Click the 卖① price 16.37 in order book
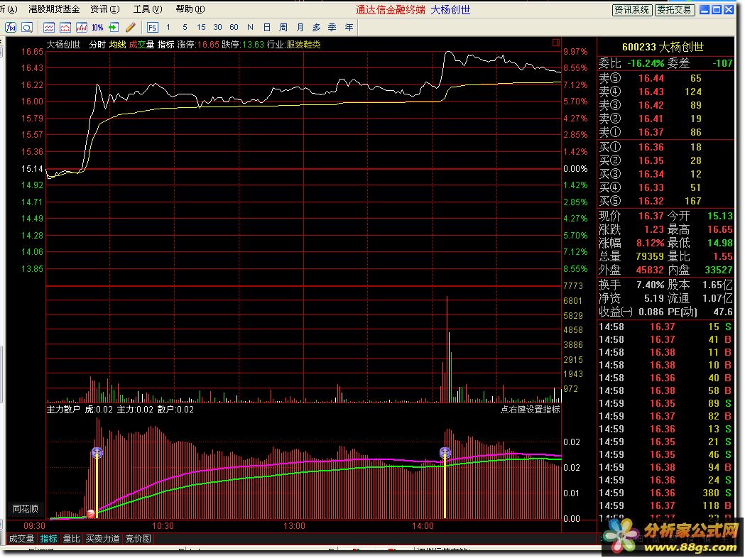745x558 pixels. (651, 133)
